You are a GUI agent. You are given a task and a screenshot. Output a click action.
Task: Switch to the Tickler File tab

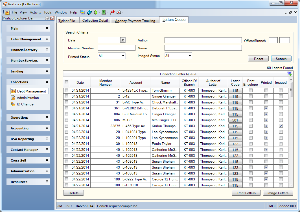pos(68,21)
